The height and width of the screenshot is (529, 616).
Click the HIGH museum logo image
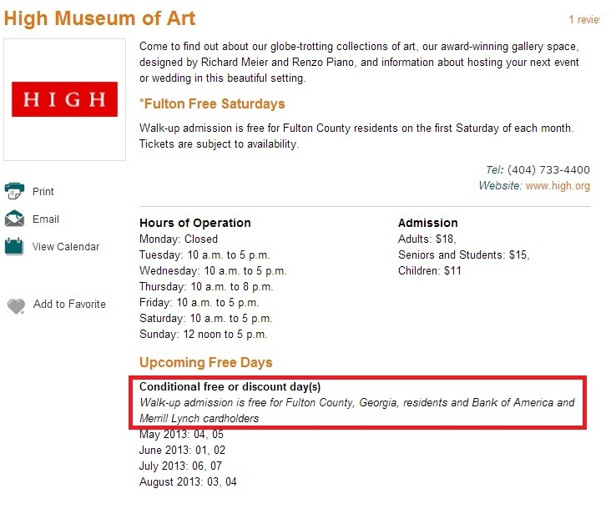[64, 99]
